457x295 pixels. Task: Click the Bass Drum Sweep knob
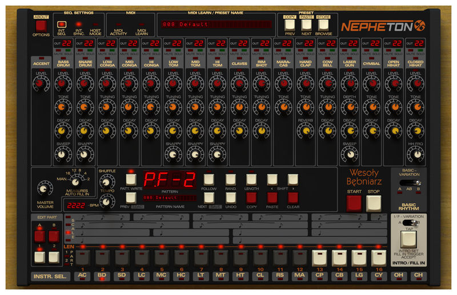pyautogui.click(x=63, y=154)
